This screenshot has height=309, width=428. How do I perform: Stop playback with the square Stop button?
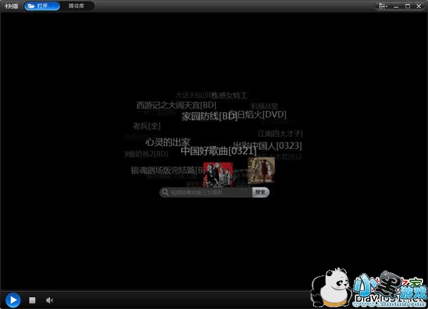click(32, 300)
